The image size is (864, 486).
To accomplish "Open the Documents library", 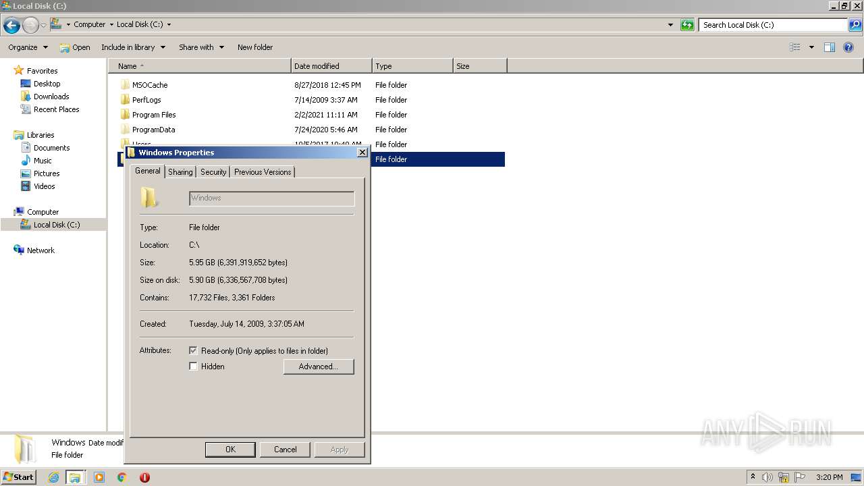I will (x=51, y=148).
